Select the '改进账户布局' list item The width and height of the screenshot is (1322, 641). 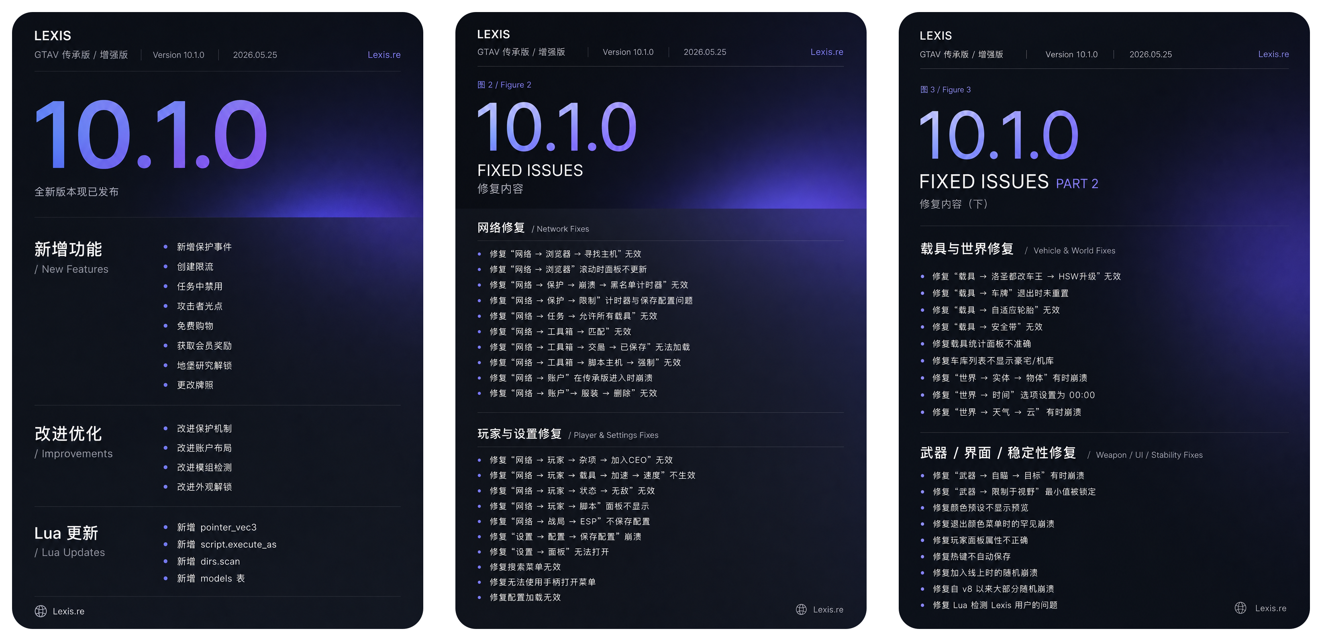tap(204, 448)
